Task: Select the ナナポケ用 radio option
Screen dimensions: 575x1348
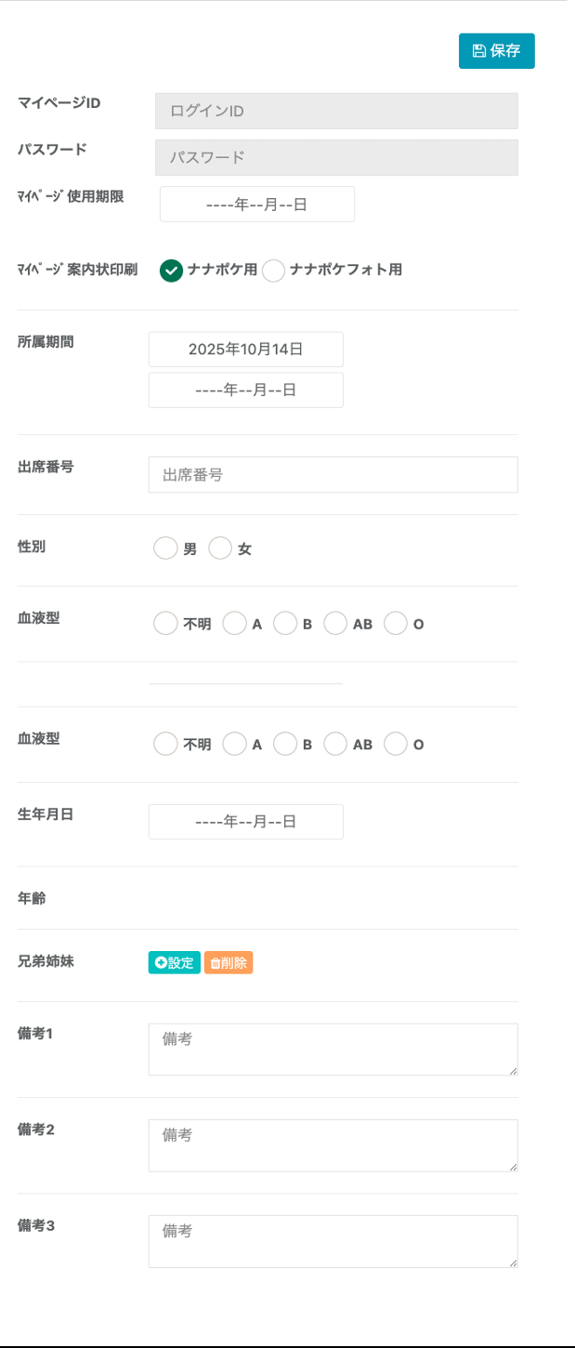Action: coord(171,271)
